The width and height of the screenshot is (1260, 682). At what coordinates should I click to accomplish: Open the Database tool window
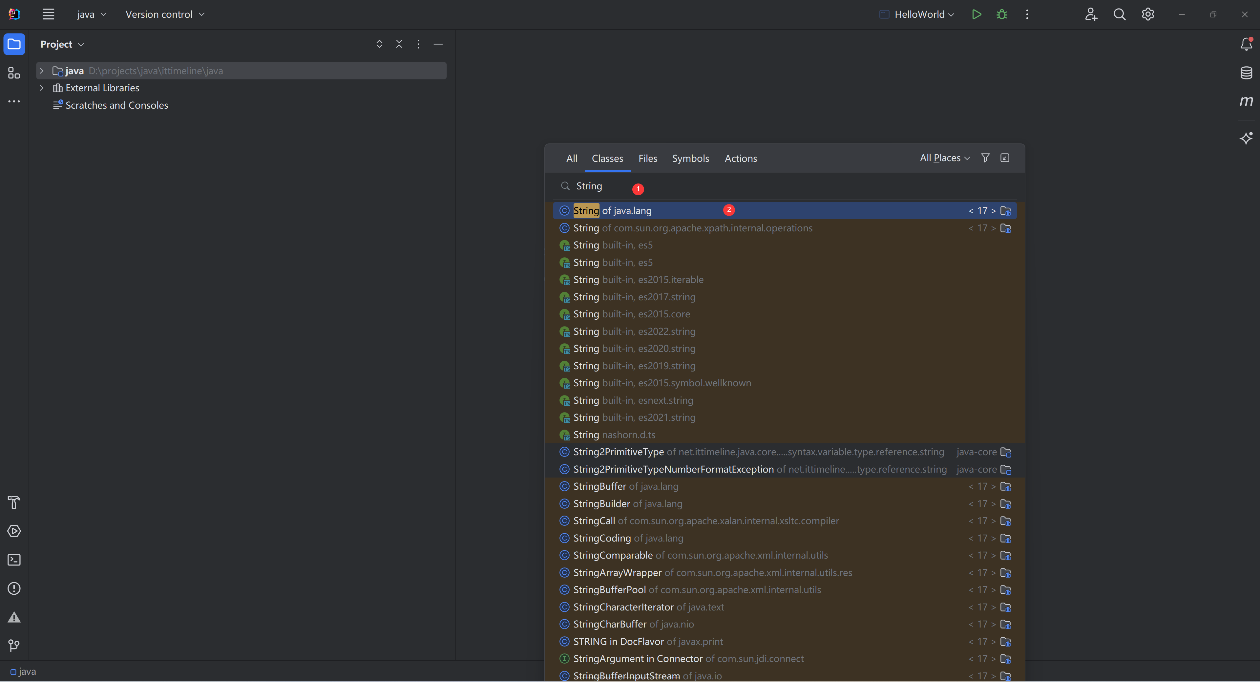[1246, 73]
